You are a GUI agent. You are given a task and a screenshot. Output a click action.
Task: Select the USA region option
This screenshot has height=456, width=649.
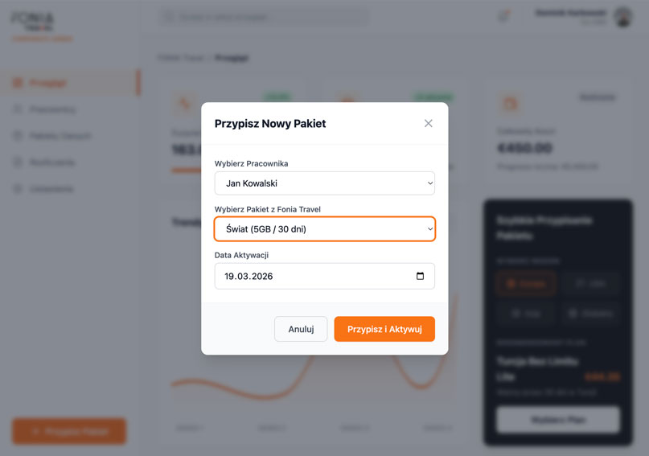(x=590, y=284)
